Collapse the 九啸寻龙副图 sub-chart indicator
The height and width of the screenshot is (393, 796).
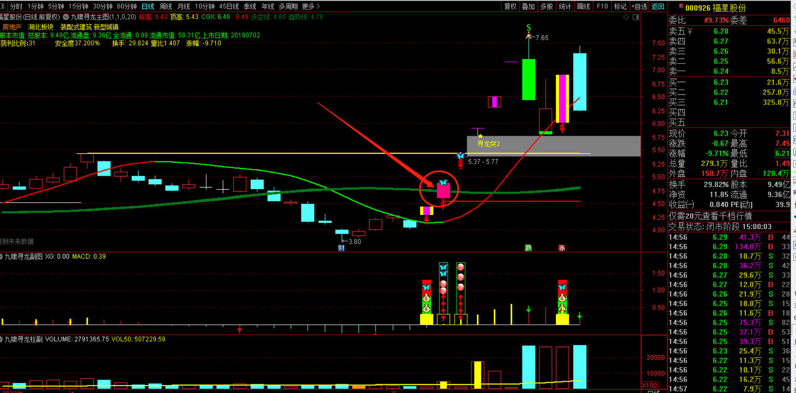(2, 257)
